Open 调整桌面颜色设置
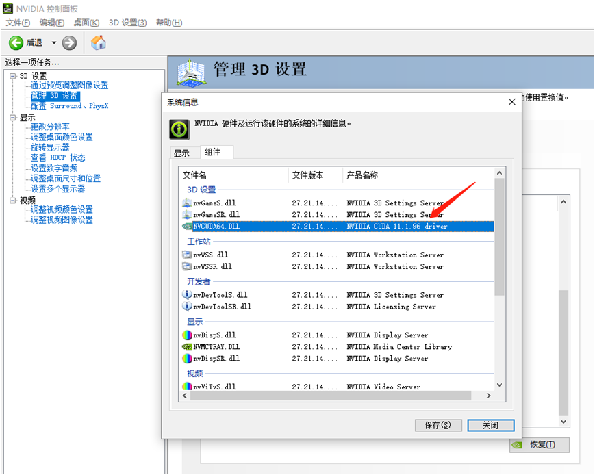Viewport: 595px width, 475px height. pos(62,137)
